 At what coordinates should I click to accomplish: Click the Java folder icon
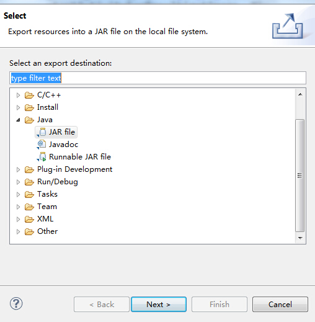point(29,120)
